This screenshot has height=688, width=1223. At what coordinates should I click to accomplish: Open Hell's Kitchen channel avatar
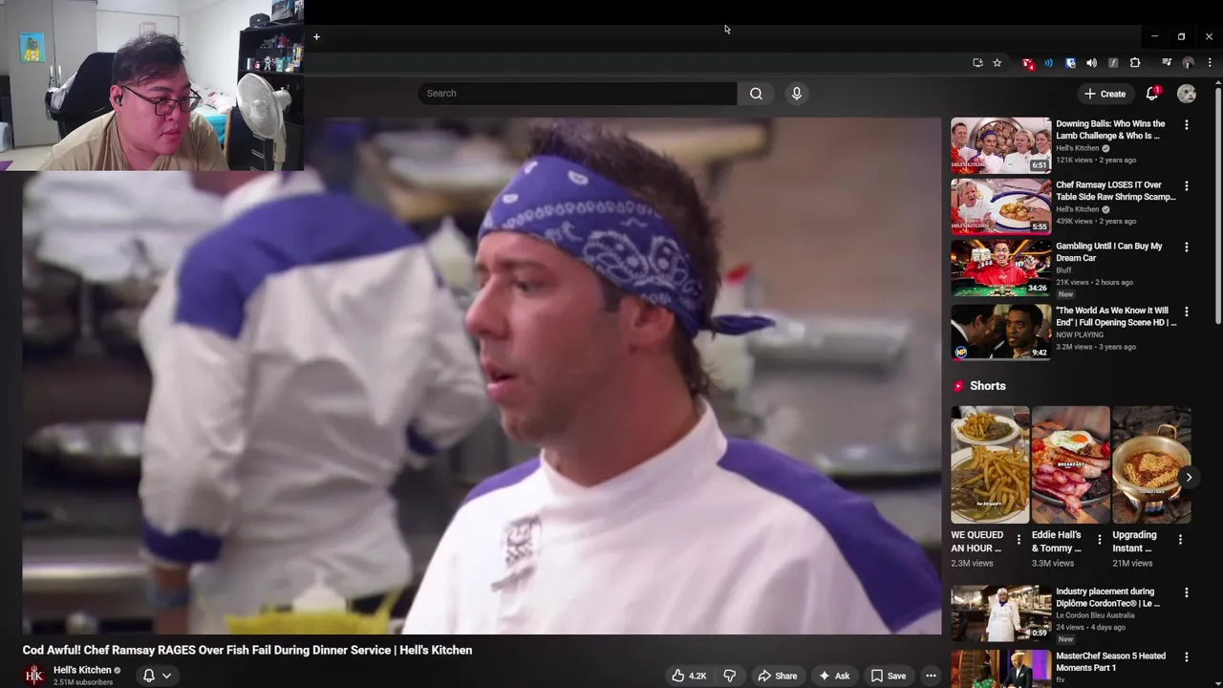[x=34, y=676]
